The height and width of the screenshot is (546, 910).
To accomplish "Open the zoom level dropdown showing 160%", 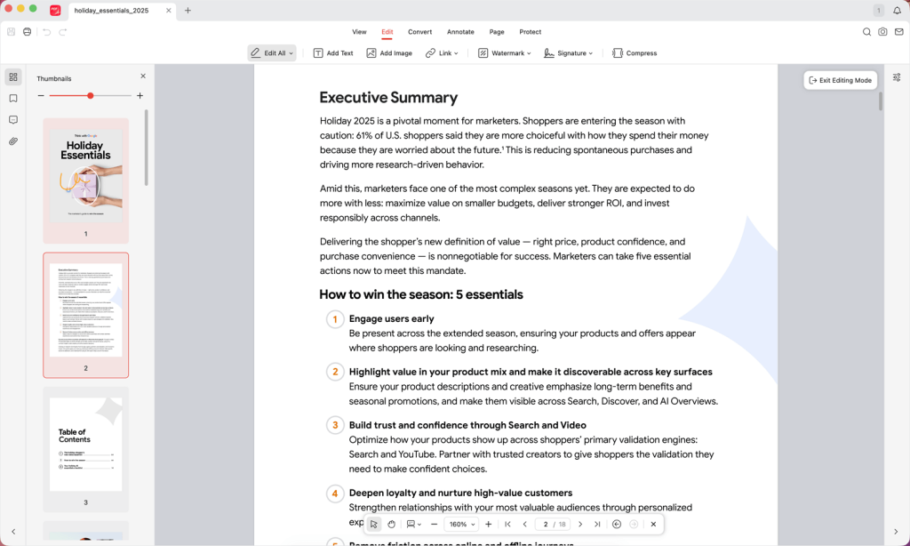I will click(x=461, y=524).
